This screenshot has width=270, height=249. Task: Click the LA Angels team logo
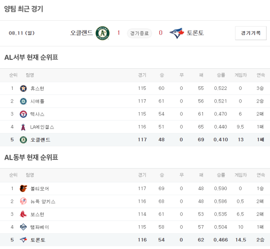click(x=23, y=127)
